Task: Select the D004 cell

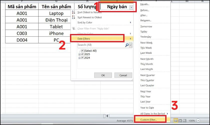Action: pos(22,40)
